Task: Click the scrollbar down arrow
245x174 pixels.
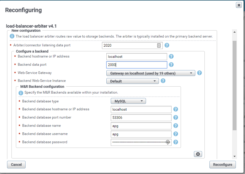Action: 234,156
